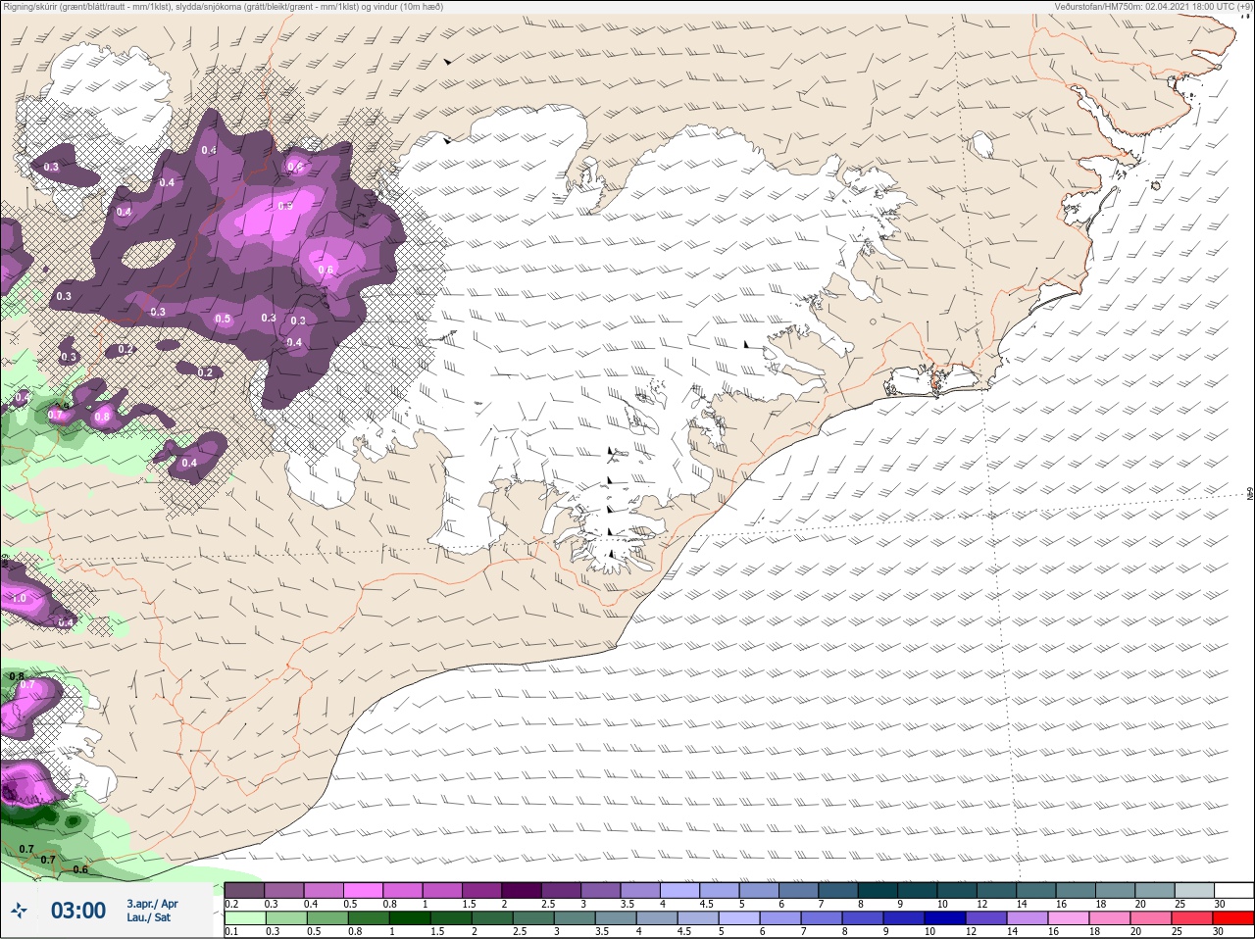This screenshot has width=1255, height=939.
Task: Select the dark teal 9–10 top legend swatch
Action: 918,890
